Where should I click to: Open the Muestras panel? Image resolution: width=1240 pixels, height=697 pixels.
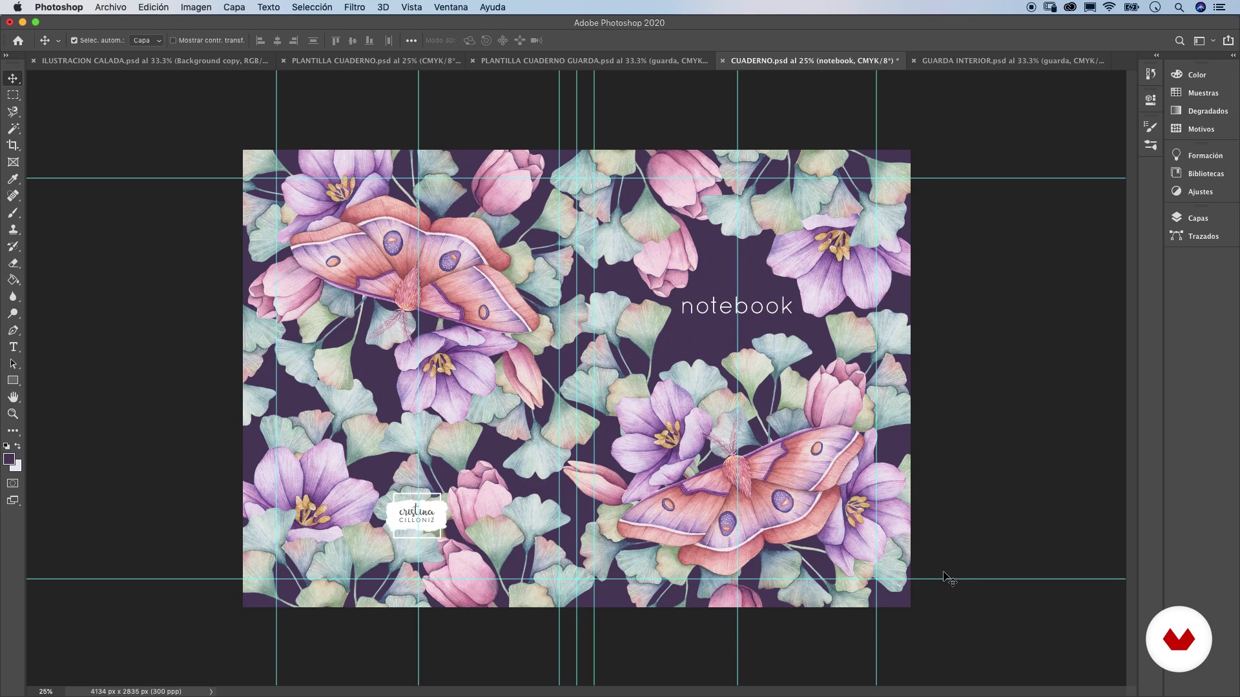(x=1203, y=93)
